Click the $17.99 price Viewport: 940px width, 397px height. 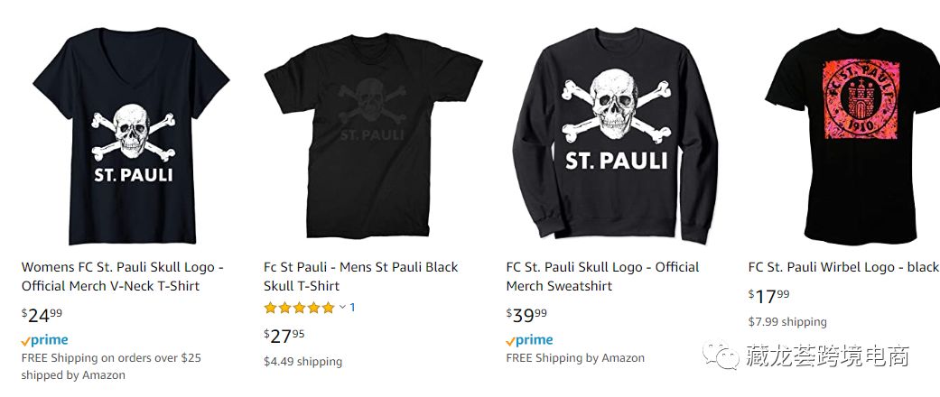click(769, 295)
